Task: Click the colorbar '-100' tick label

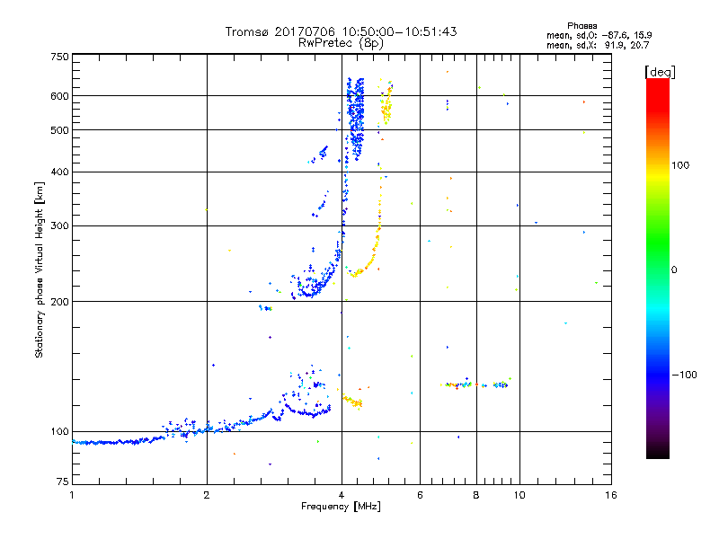Action: [684, 375]
